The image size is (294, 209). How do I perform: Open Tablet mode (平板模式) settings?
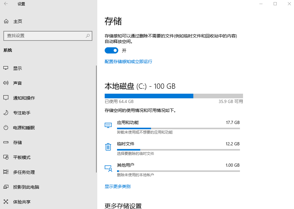[x=22, y=157]
